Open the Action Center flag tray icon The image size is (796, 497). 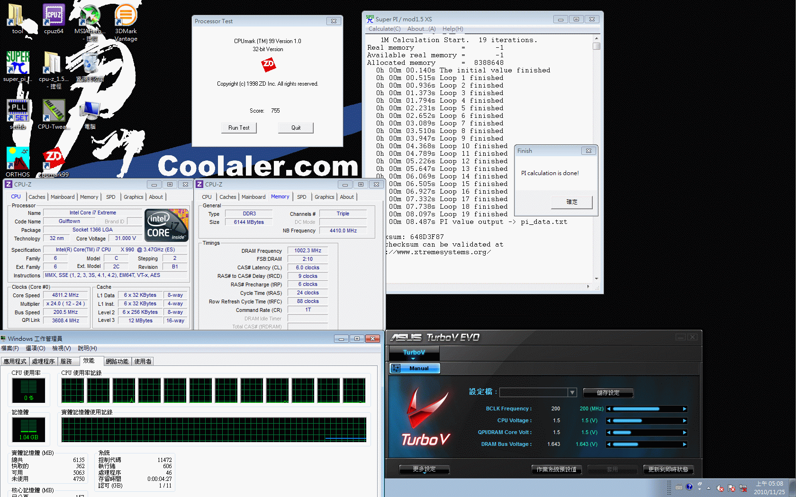pos(732,488)
